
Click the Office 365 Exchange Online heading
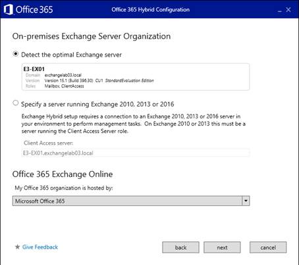pyautogui.click(x=63, y=174)
